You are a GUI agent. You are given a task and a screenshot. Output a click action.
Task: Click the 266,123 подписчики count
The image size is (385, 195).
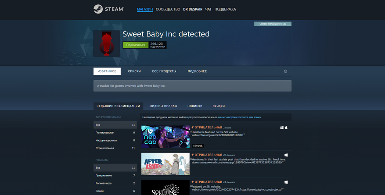(x=158, y=45)
